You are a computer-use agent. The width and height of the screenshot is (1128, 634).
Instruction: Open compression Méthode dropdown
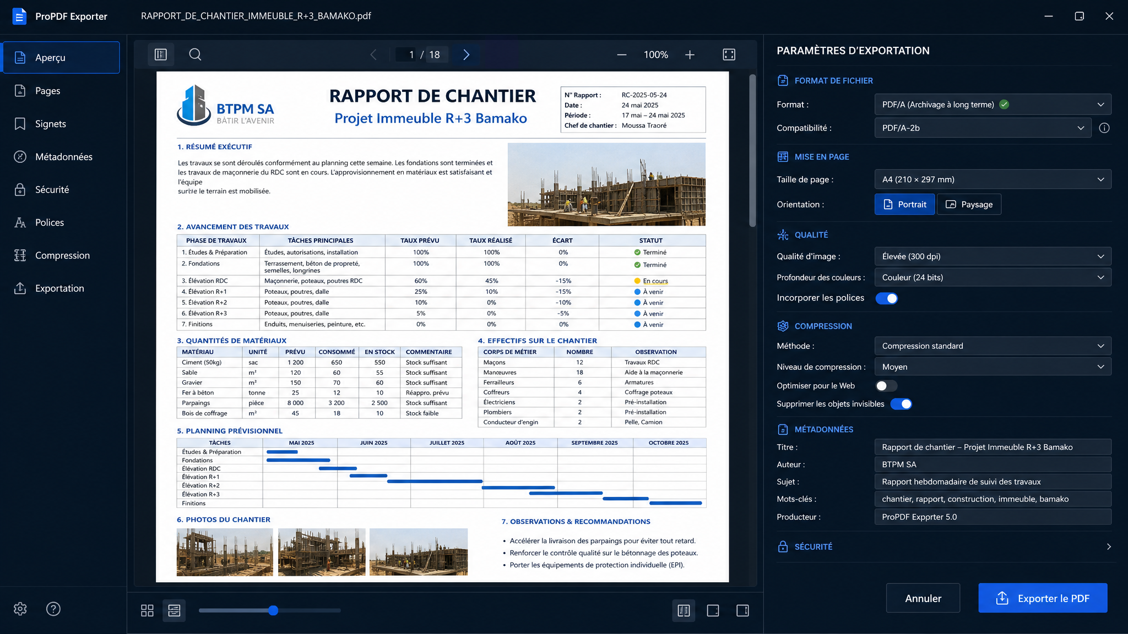click(x=993, y=346)
